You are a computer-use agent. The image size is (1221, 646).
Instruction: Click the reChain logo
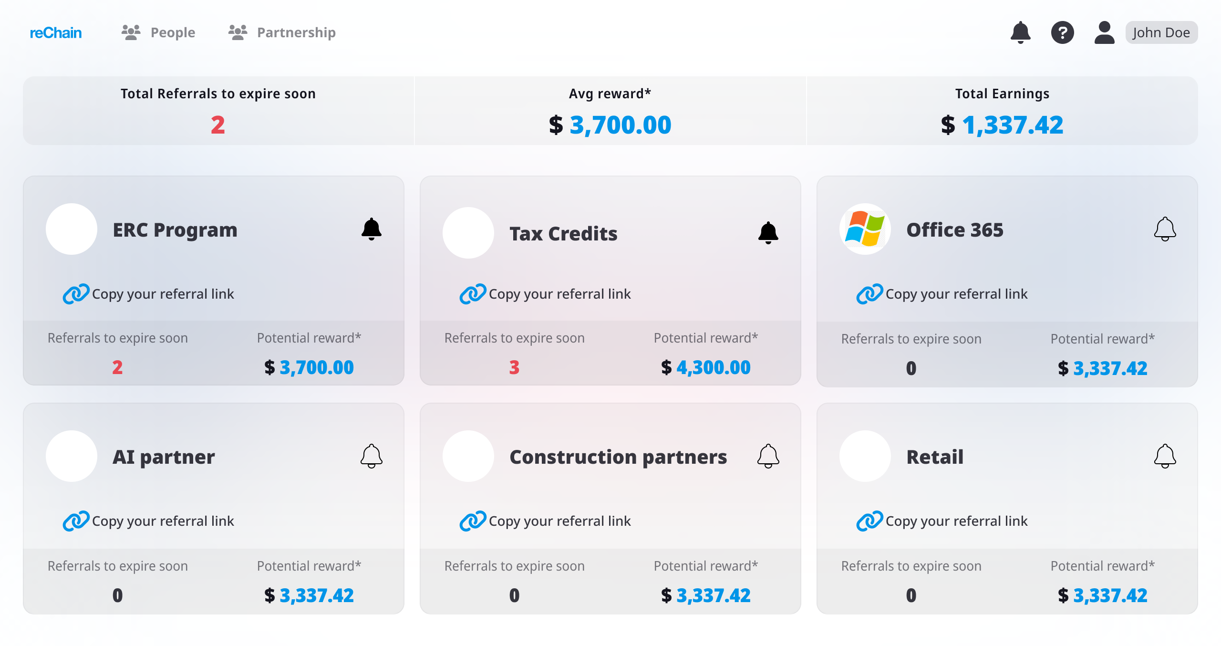point(56,32)
